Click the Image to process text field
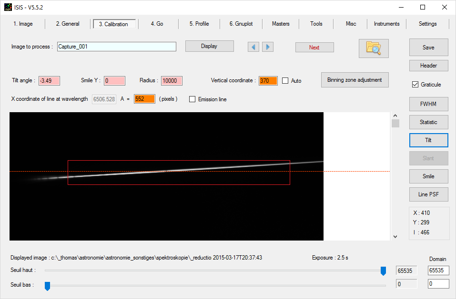The height and width of the screenshot is (299, 456). click(116, 47)
